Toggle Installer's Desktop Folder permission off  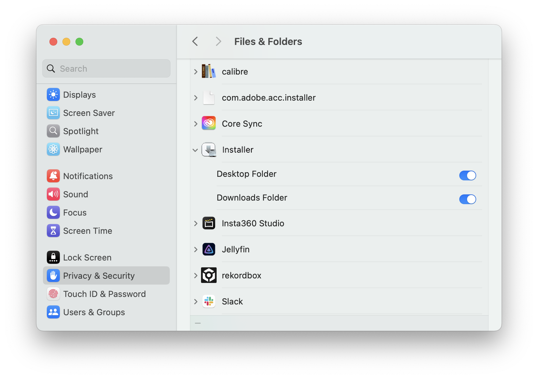coord(467,175)
